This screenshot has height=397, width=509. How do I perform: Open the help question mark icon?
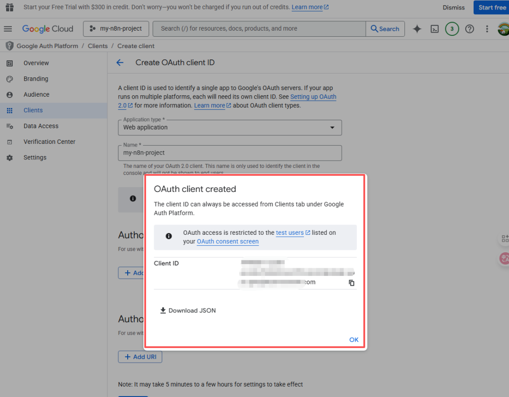pyautogui.click(x=469, y=29)
